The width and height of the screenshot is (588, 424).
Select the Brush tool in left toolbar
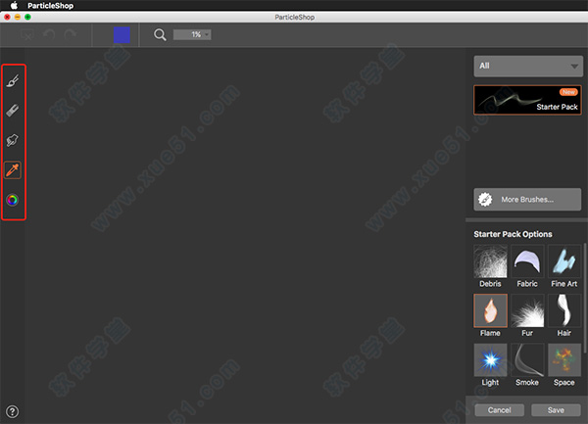pyautogui.click(x=13, y=80)
